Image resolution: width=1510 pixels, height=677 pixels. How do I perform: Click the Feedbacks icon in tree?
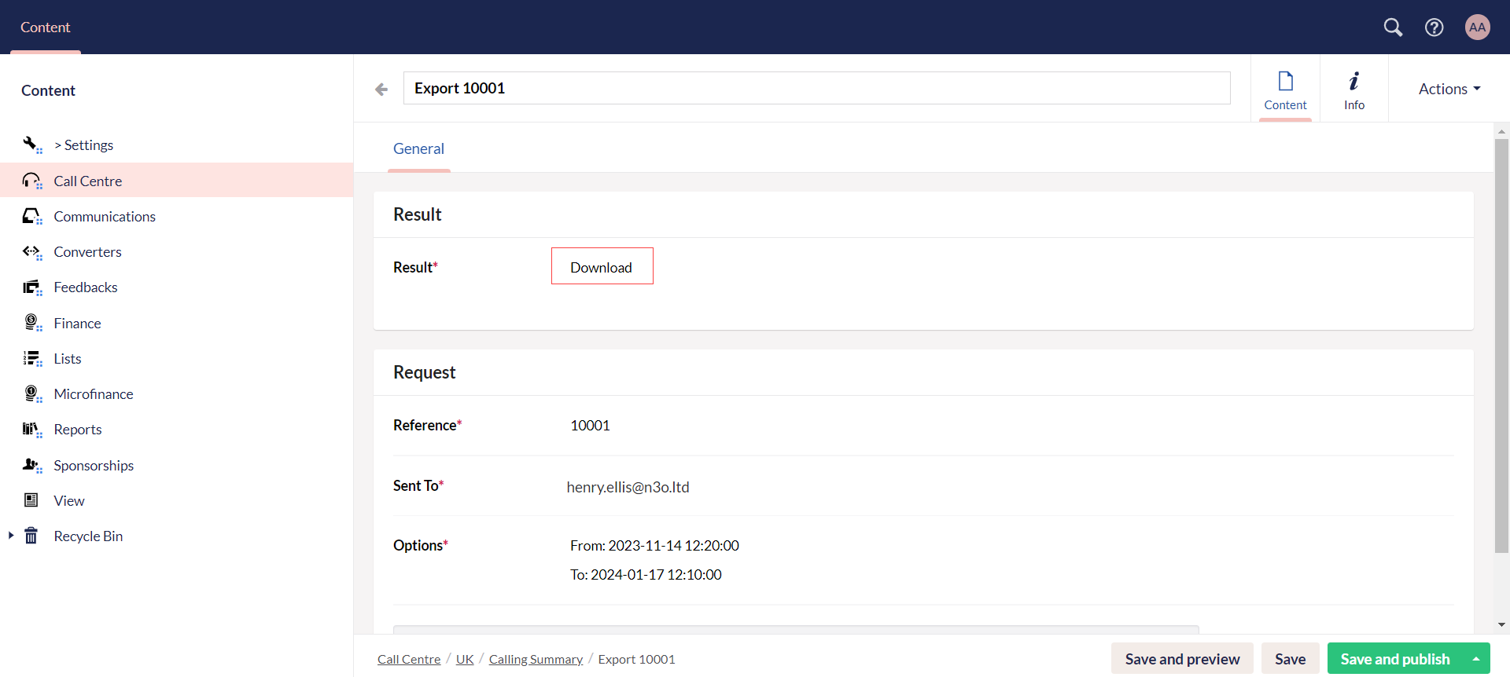pos(31,287)
